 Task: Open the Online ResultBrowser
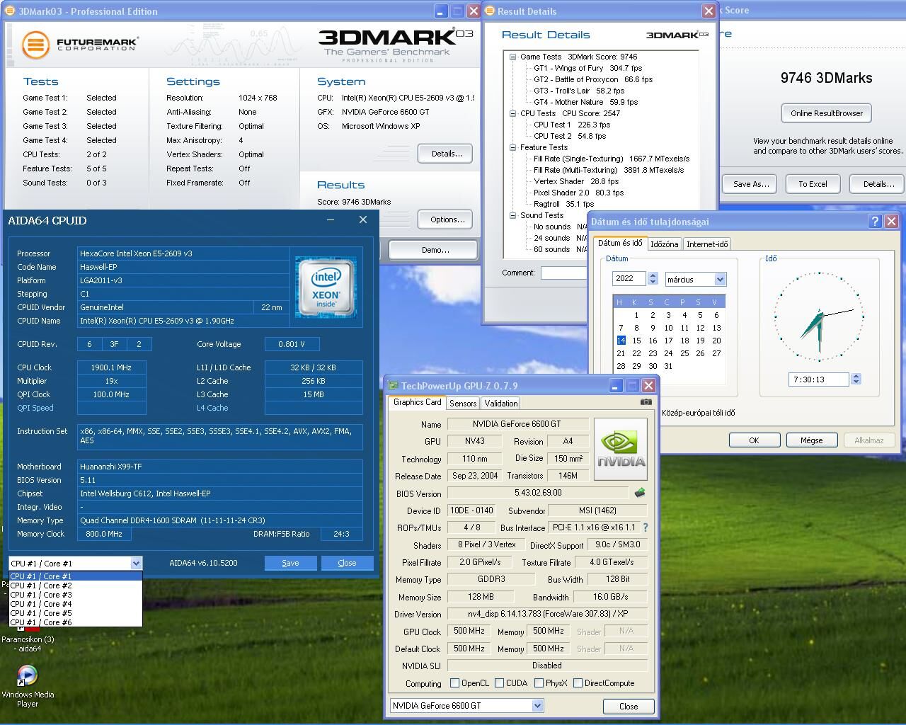pos(827,113)
